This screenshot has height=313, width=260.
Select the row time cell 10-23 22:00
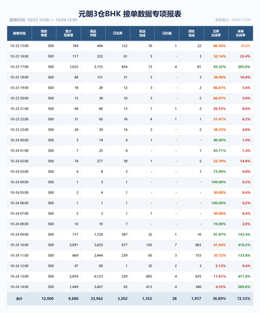tap(19, 119)
